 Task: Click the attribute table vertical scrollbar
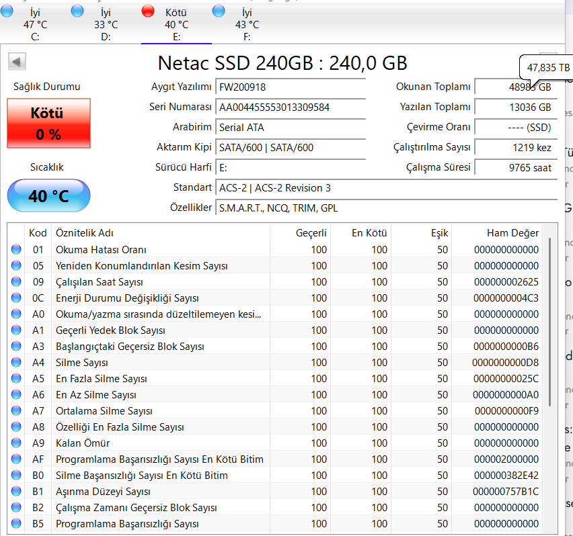click(x=549, y=322)
